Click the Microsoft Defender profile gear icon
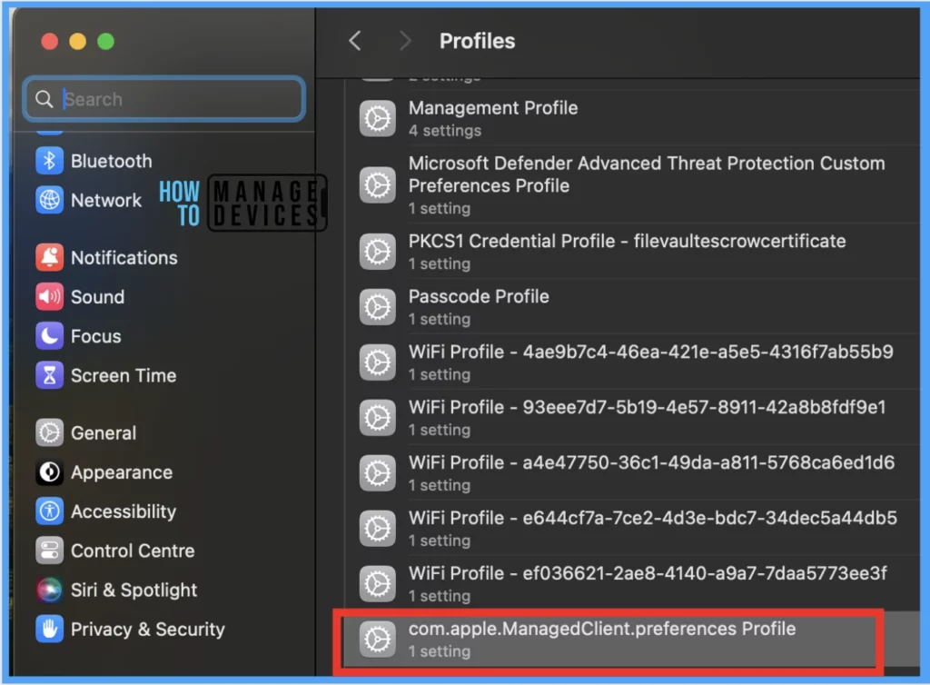This screenshot has width=930, height=685. (x=378, y=185)
